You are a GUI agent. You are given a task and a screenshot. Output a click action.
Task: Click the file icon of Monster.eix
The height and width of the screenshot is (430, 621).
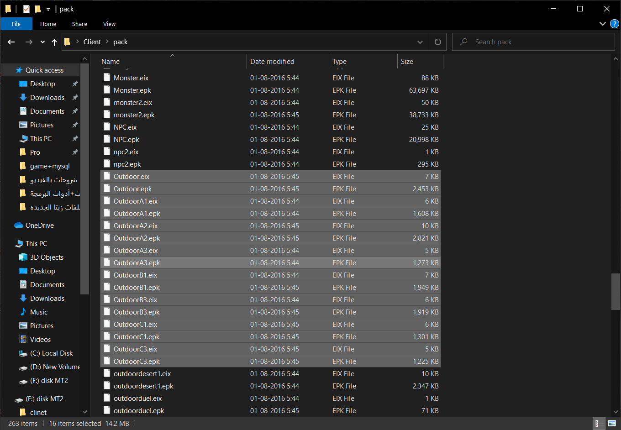107,78
